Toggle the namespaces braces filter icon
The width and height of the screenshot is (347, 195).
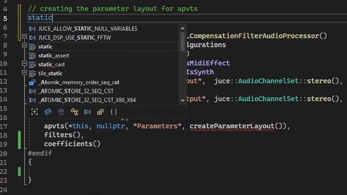113,112
